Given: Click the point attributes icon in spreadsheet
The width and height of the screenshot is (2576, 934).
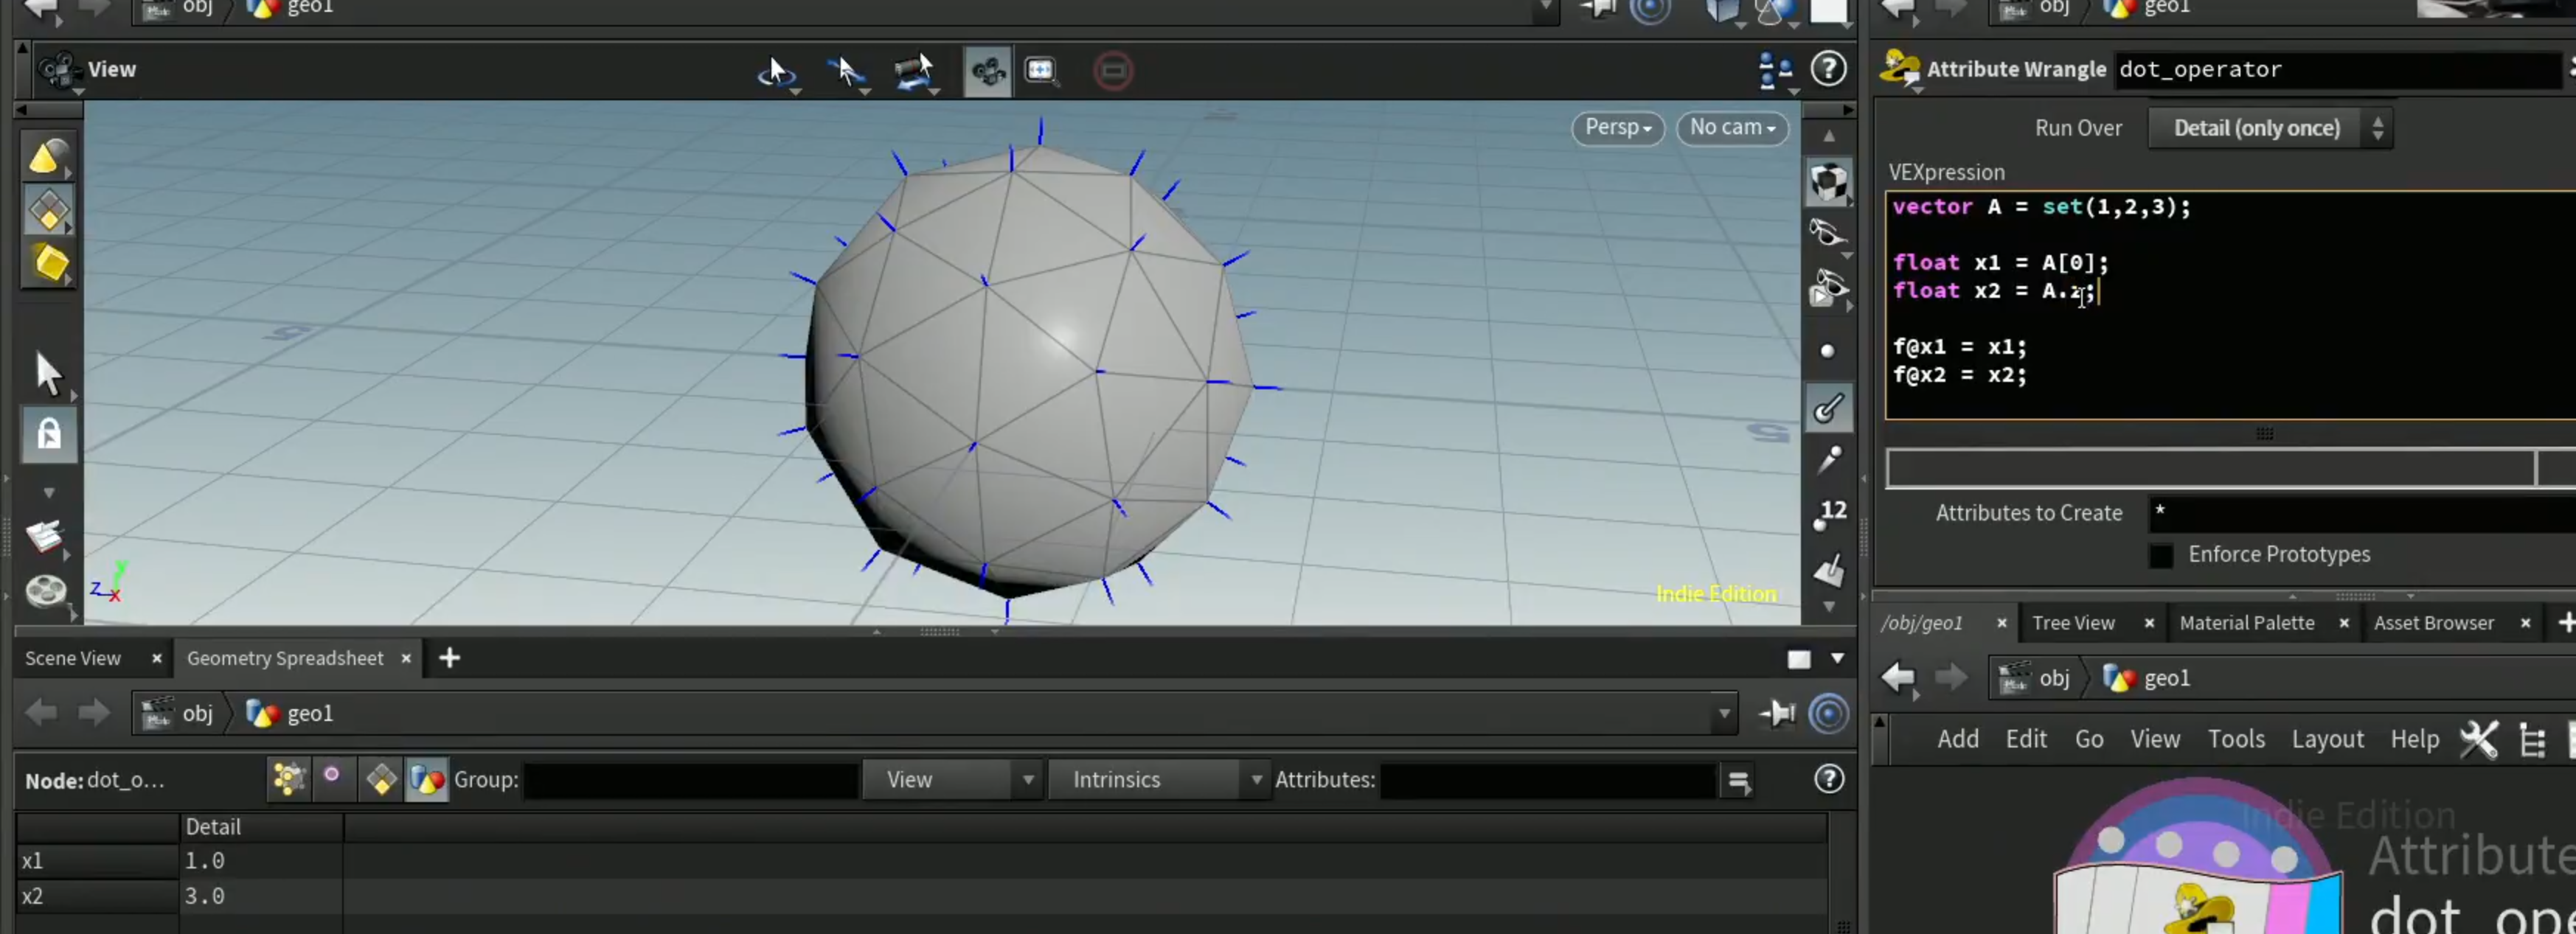Looking at the screenshot, I should [x=288, y=779].
